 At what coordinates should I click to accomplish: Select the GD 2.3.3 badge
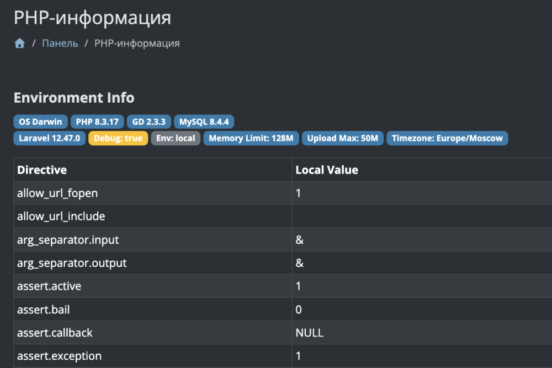(x=149, y=122)
